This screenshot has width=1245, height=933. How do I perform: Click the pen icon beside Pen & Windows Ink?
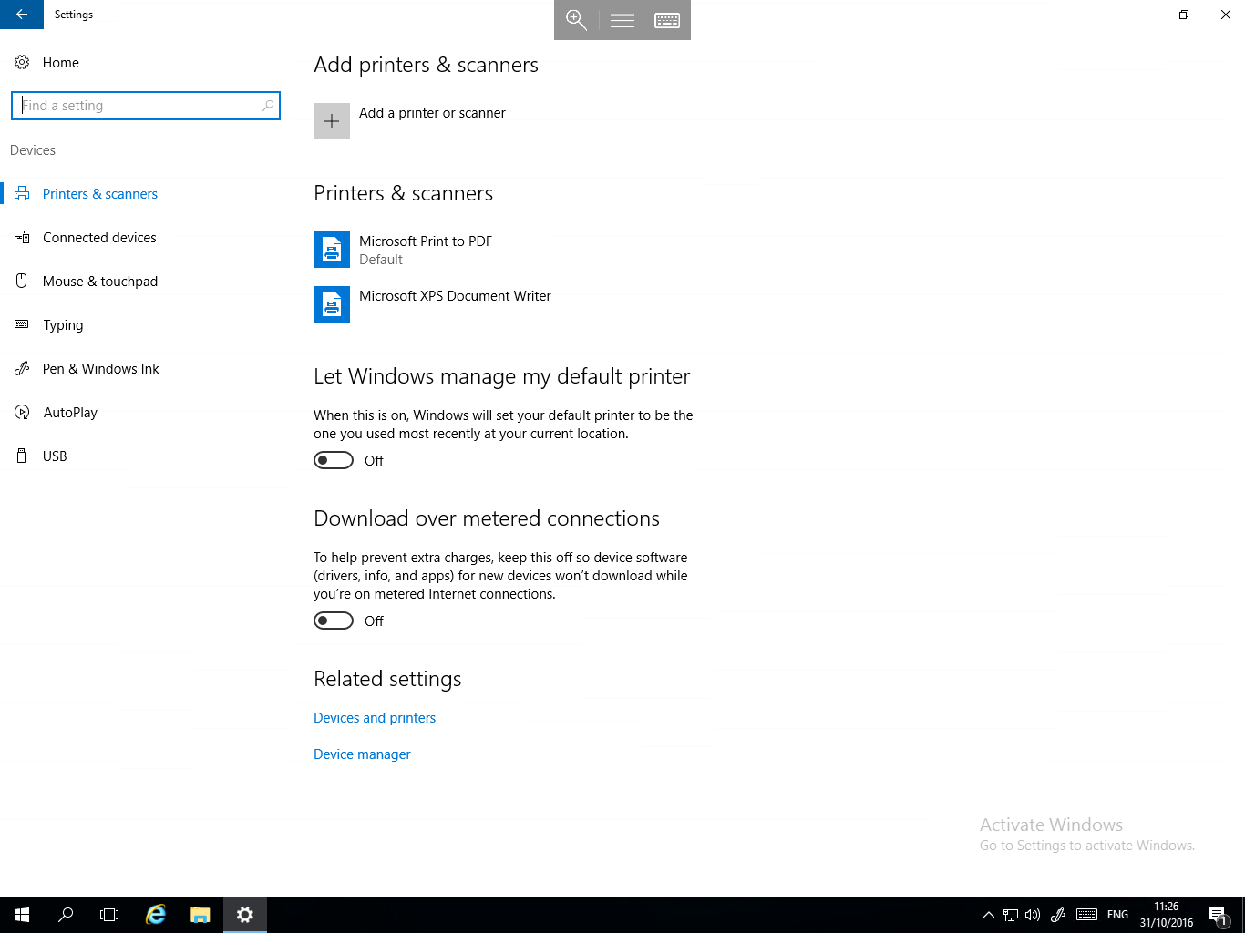click(22, 368)
